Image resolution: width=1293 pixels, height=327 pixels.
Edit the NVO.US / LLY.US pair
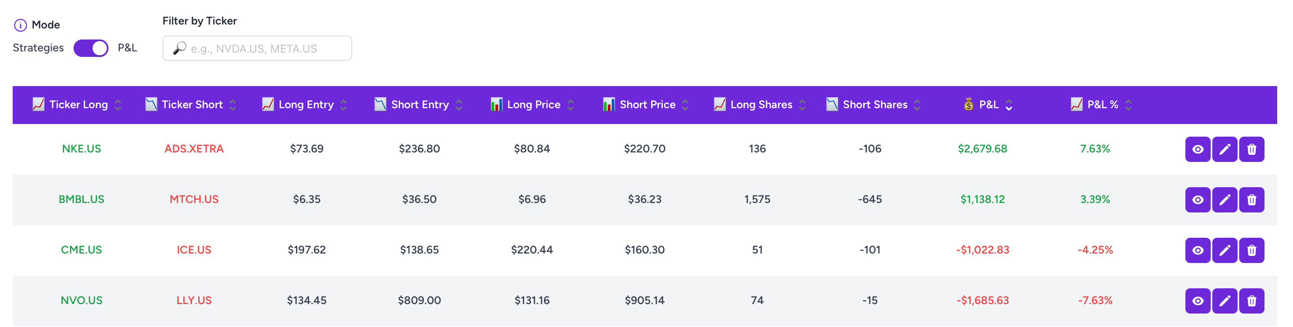(1224, 301)
